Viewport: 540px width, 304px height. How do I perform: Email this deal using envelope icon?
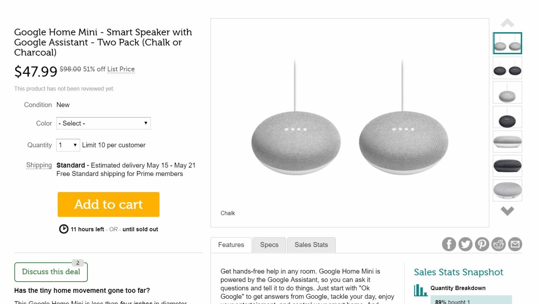point(515,244)
